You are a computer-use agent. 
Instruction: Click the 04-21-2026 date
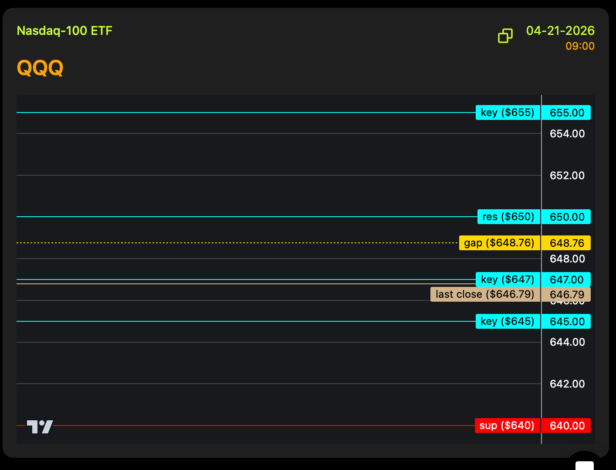click(560, 31)
